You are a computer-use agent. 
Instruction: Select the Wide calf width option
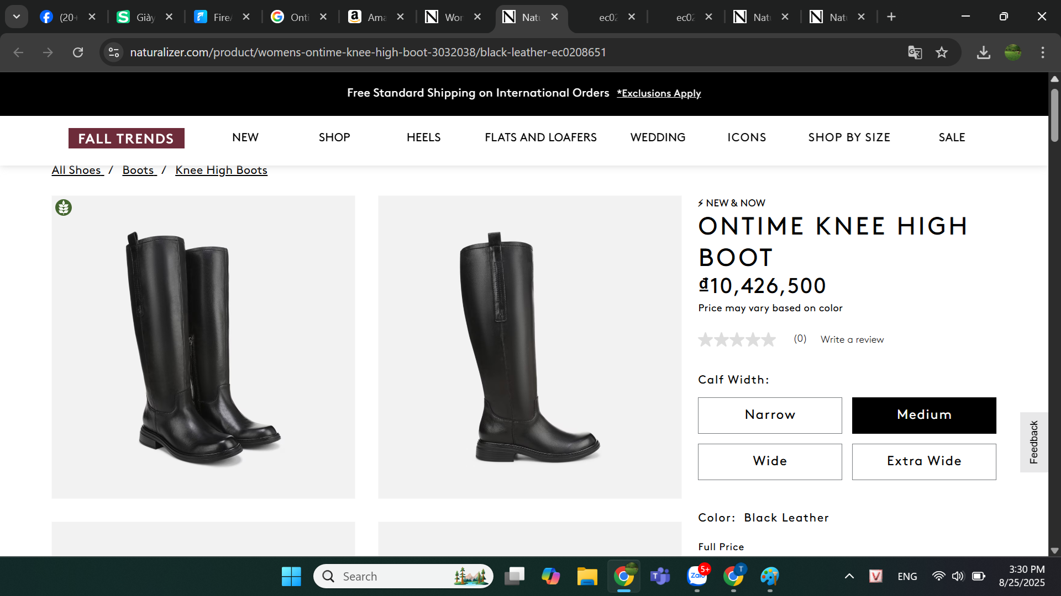click(x=770, y=461)
